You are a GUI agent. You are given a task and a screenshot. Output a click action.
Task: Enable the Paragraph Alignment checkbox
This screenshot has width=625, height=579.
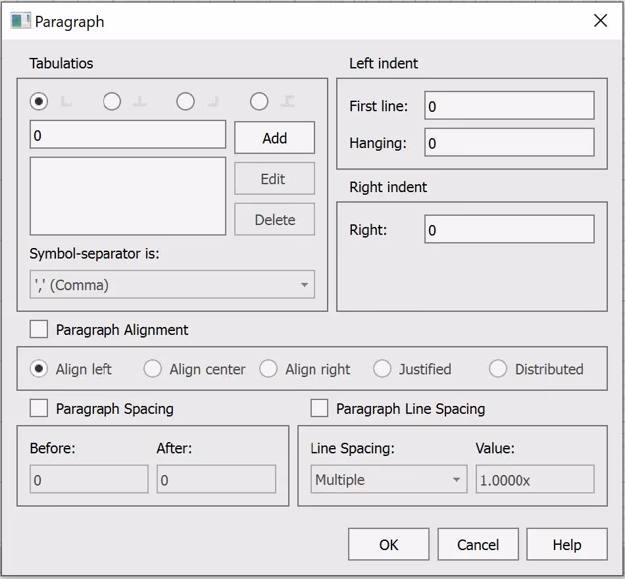pos(39,330)
